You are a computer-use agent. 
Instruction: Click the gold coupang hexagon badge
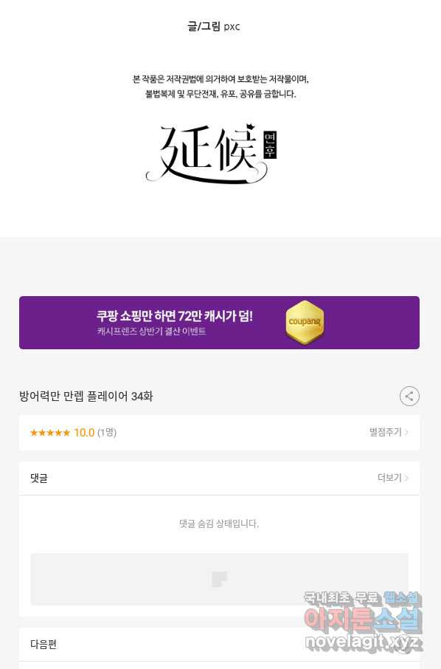[x=305, y=322]
